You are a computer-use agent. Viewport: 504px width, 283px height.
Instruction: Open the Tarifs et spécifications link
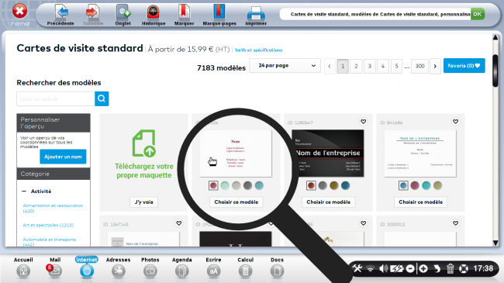click(x=258, y=50)
